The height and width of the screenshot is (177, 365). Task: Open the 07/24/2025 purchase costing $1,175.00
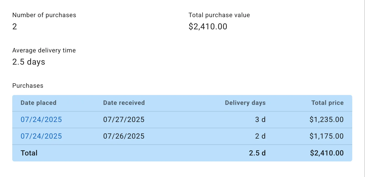click(41, 136)
